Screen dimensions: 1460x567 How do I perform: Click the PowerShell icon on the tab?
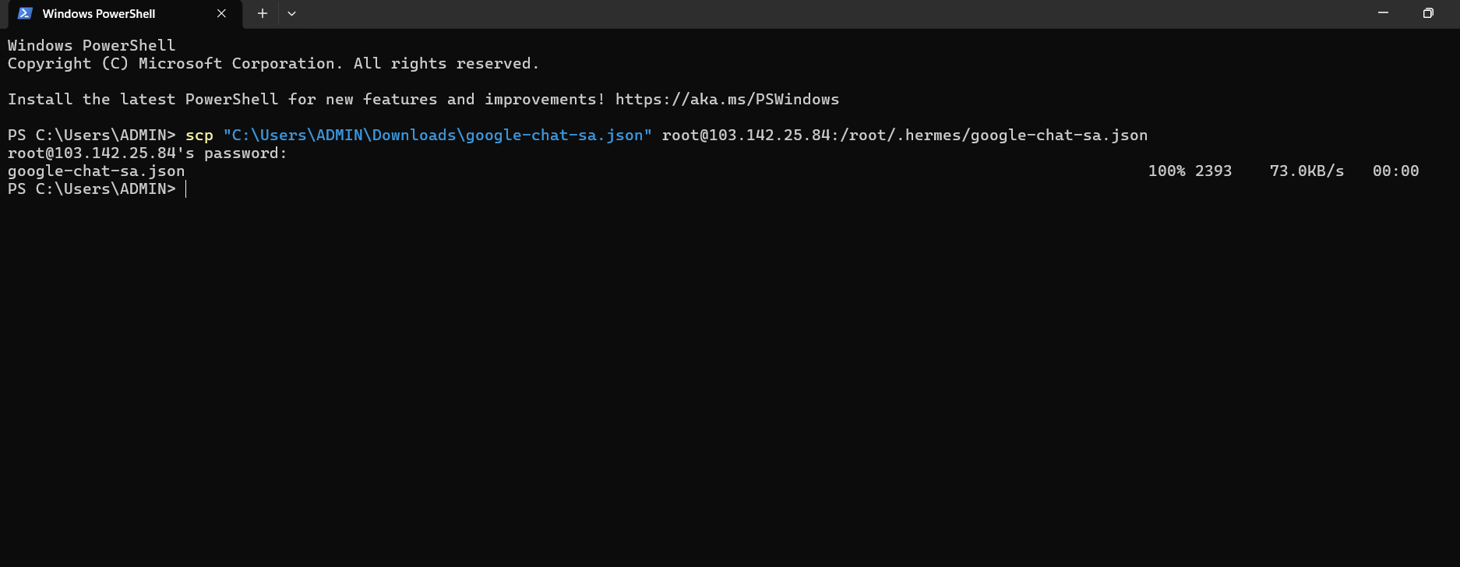tap(25, 13)
